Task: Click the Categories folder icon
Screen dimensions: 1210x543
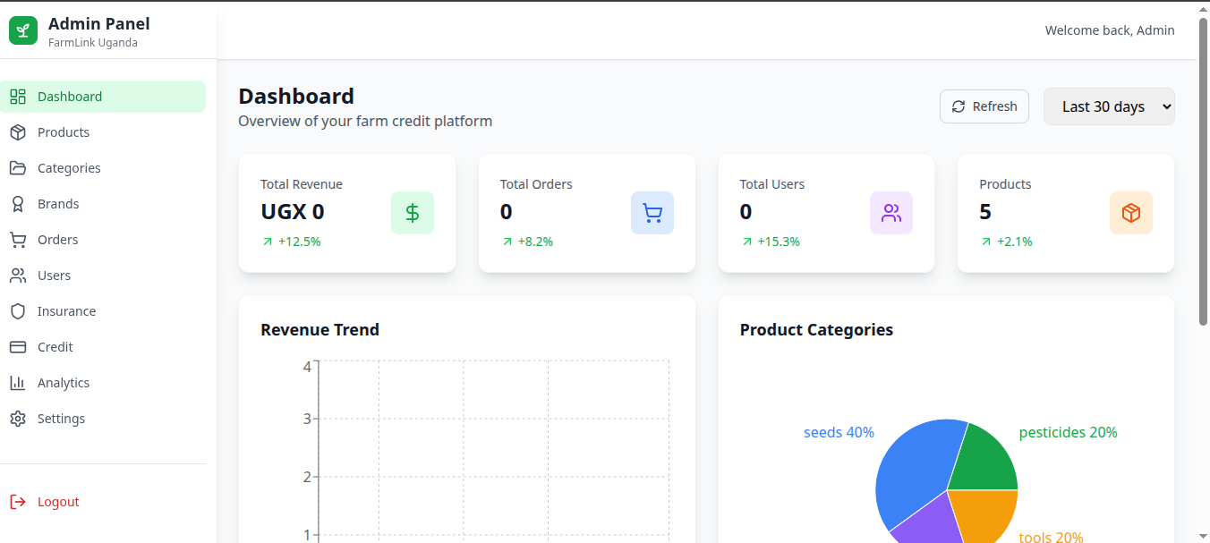Action: pyautogui.click(x=18, y=168)
